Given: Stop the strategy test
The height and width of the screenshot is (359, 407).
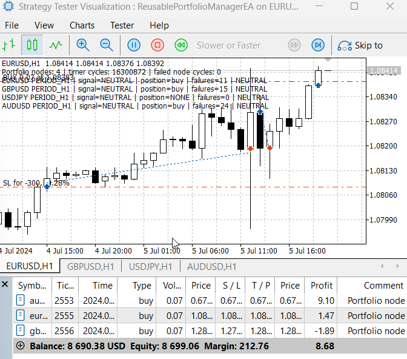Looking at the screenshot, I should click(157, 45).
